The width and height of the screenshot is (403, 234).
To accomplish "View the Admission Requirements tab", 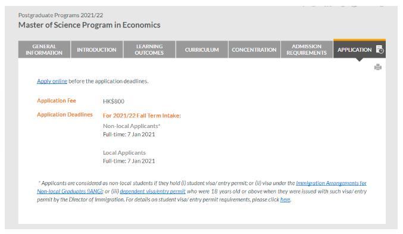I will pyautogui.click(x=307, y=49).
